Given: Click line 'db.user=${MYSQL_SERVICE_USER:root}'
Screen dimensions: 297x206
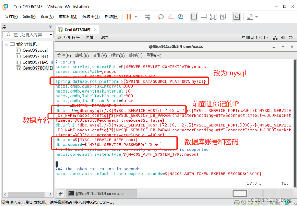Looking at the screenshot, I should point(96,140).
